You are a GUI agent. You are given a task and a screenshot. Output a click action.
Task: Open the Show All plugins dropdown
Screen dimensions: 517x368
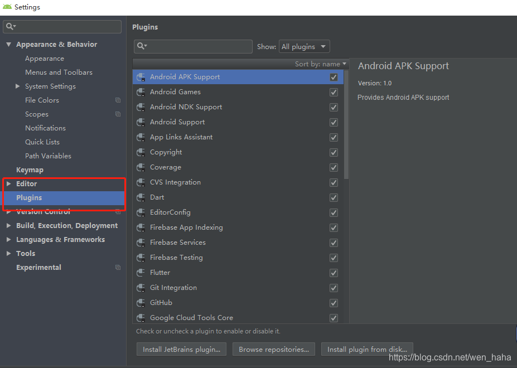pos(304,46)
